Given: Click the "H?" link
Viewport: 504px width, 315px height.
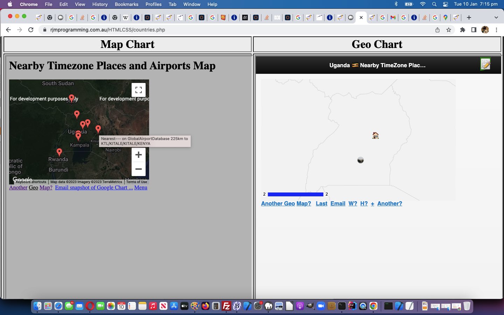Looking at the screenshot, I should [x=364, y=204].
